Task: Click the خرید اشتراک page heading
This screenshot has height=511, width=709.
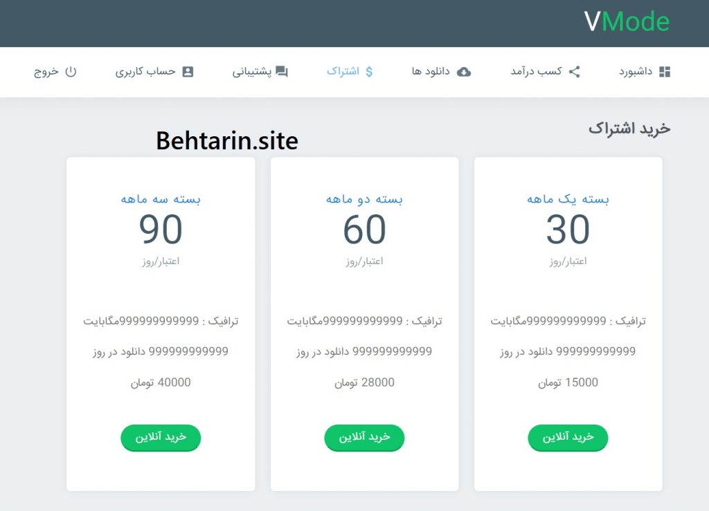Action: click(629, 129)
